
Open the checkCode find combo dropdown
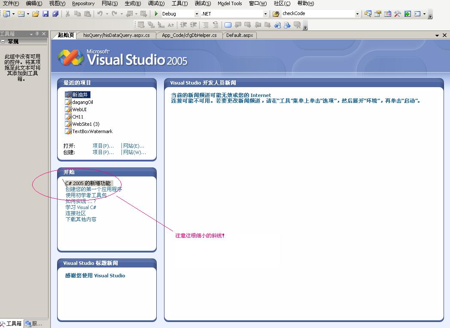357,14
